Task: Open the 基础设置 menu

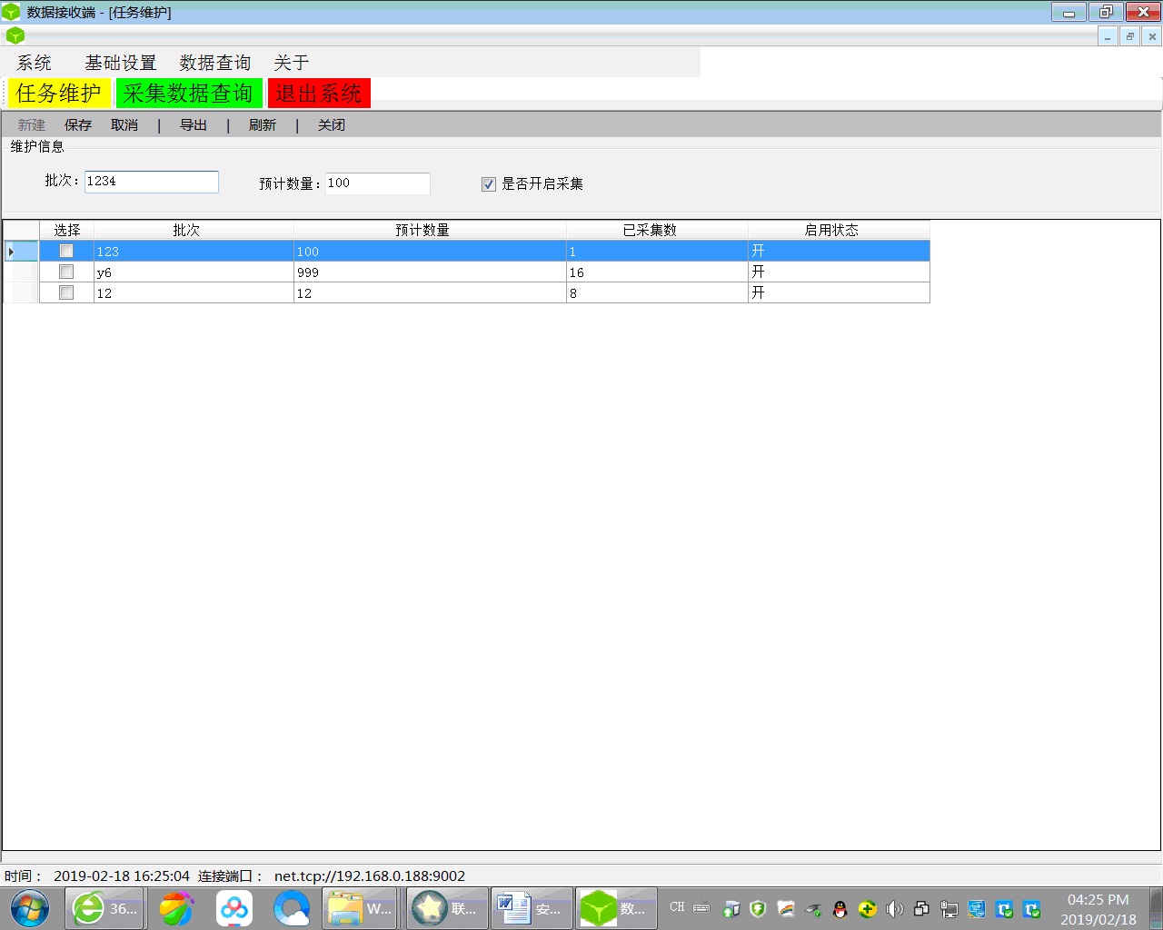Action: click(x=120, y=63)
